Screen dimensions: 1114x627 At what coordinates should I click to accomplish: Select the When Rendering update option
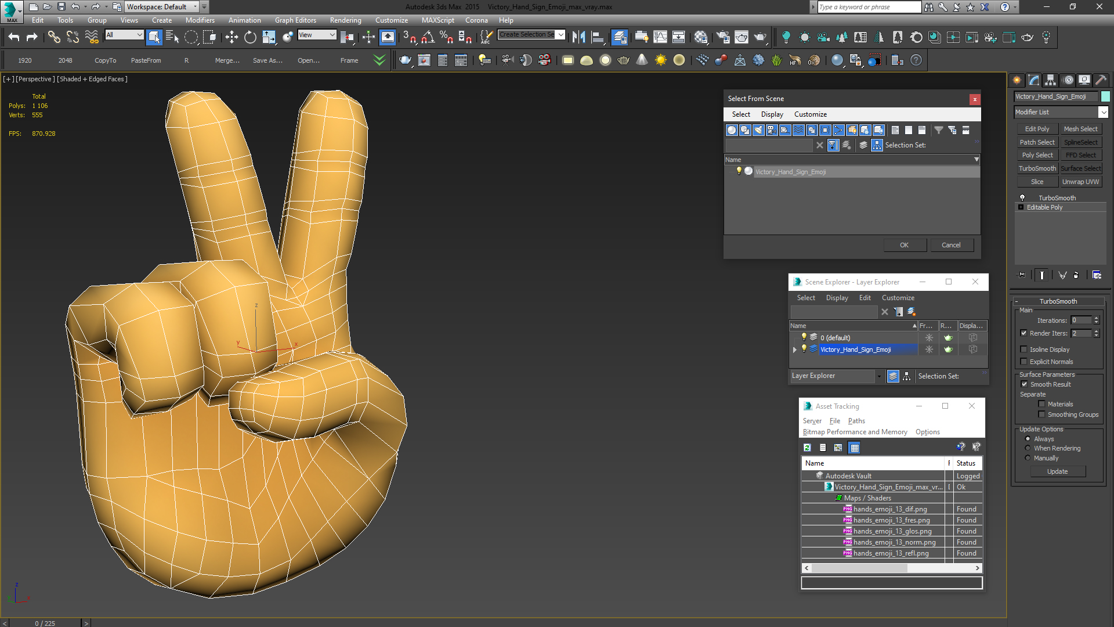tap(1028, 448)
